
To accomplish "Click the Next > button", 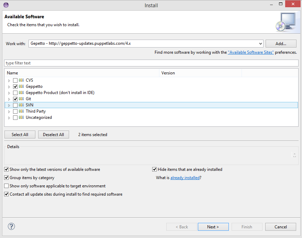I will coord(213,227).
